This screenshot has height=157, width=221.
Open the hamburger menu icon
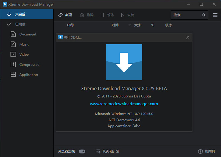click(215, 15)
